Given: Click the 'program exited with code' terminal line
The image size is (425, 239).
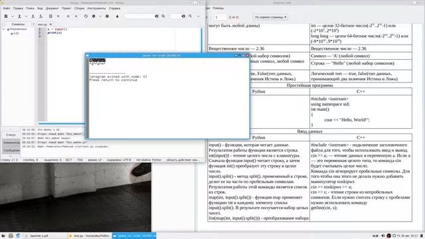Looking at the screenshot, I should [x=118, y=76].
